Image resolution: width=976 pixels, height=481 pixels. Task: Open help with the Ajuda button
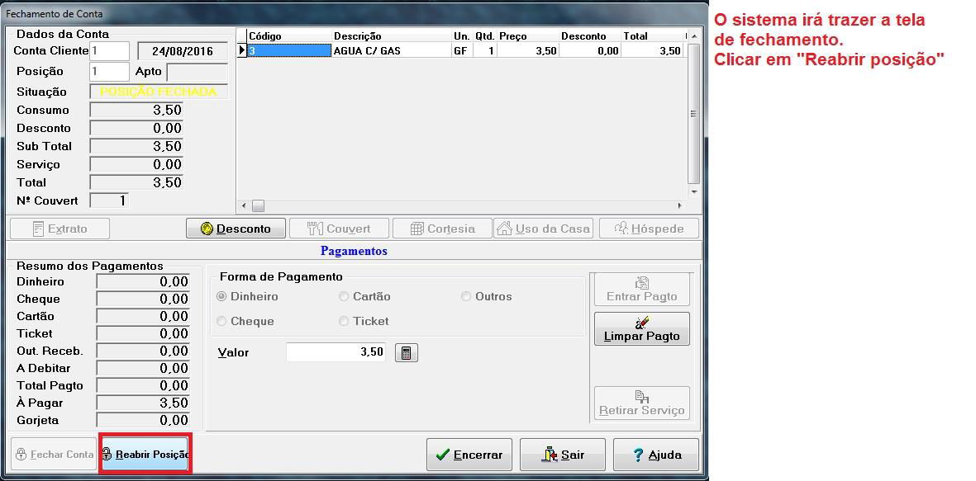pos(656,455)
